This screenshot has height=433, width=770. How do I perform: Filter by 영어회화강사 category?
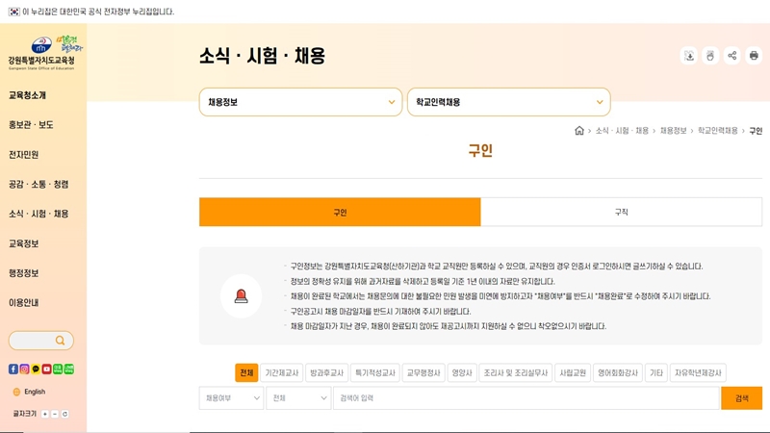tap(618, 372)
